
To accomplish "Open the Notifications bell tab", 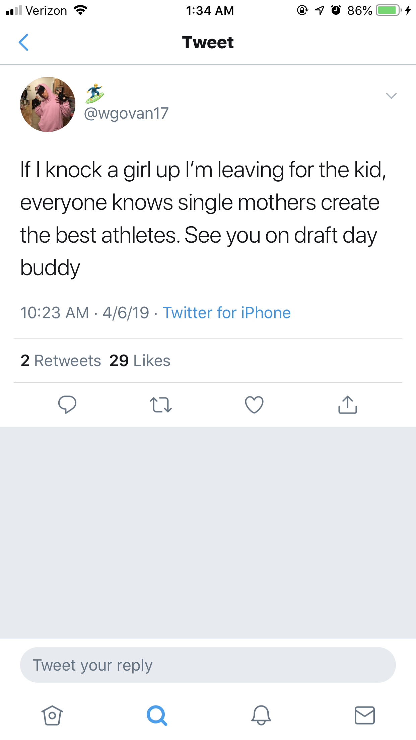I will [261, 715].
